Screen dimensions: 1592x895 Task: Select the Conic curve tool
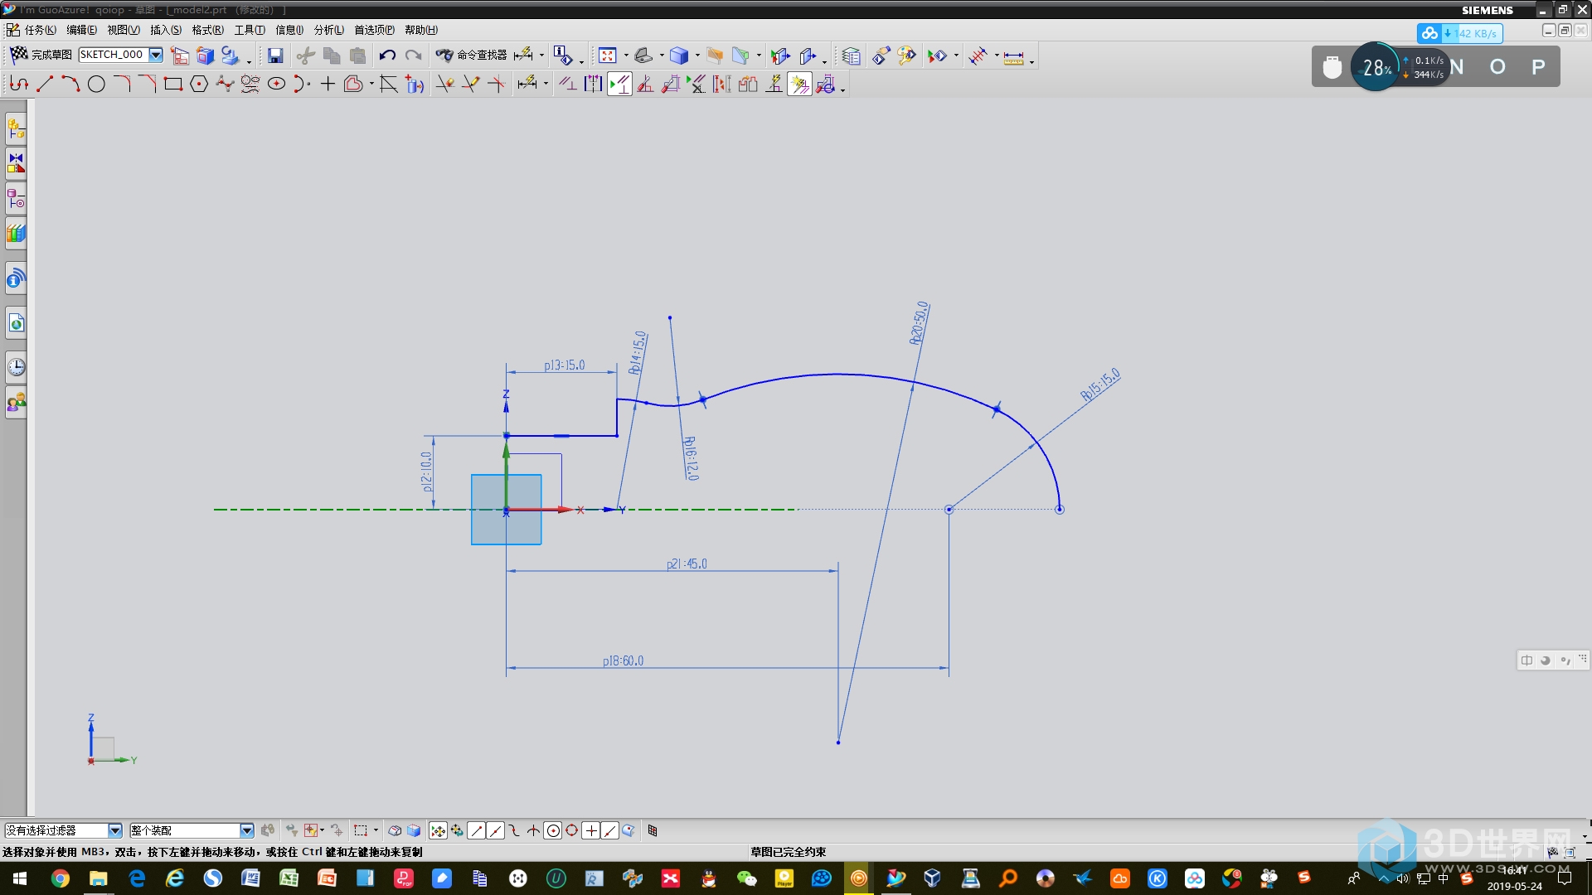(x=301, y=84)
